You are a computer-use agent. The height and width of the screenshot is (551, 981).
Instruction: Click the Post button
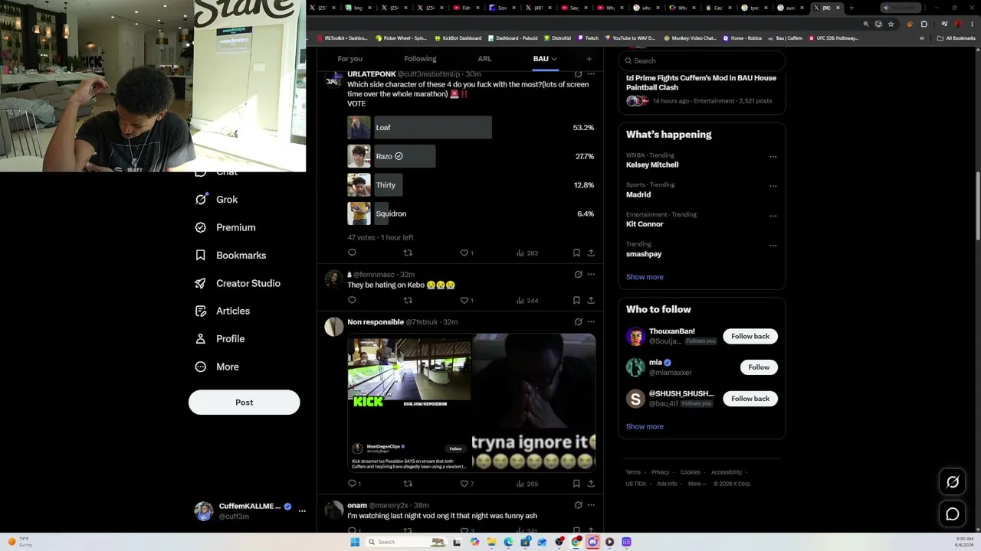(x=244, y=403)
